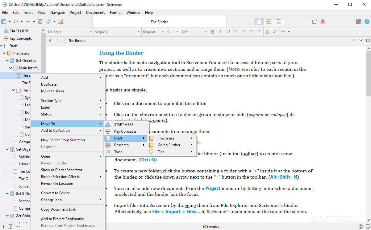Toggle Italic formatting

click(220, 32)
